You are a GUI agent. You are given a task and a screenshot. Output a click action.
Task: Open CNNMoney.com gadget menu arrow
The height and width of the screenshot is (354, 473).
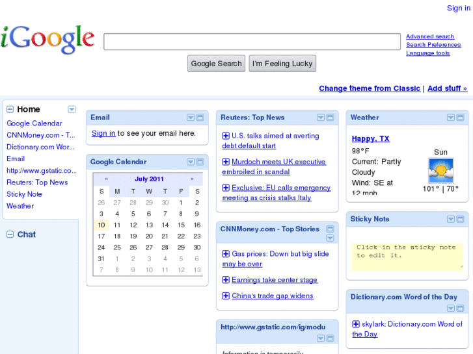pos(331,238)
